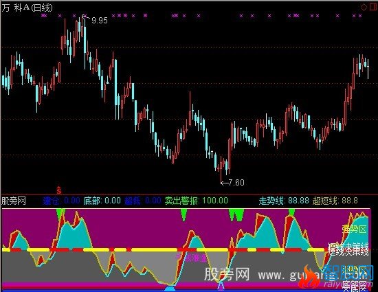Click the 底部区 zone label

point(355,285)
